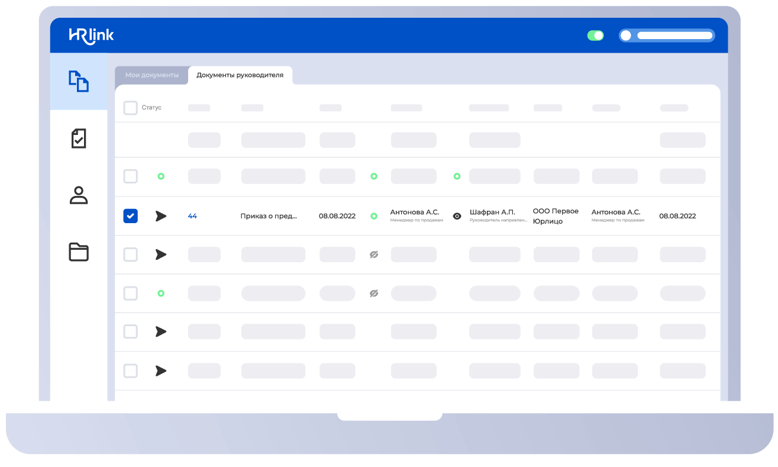Open document number 44 link

point(192,216)
